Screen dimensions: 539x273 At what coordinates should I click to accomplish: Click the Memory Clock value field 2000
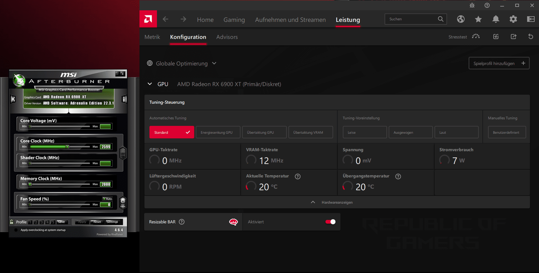coord(105,184)
